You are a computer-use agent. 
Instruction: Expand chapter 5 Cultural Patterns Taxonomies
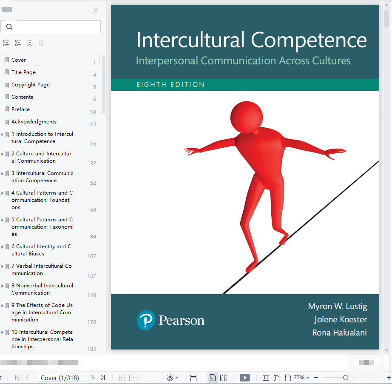(x=2, y=220)
